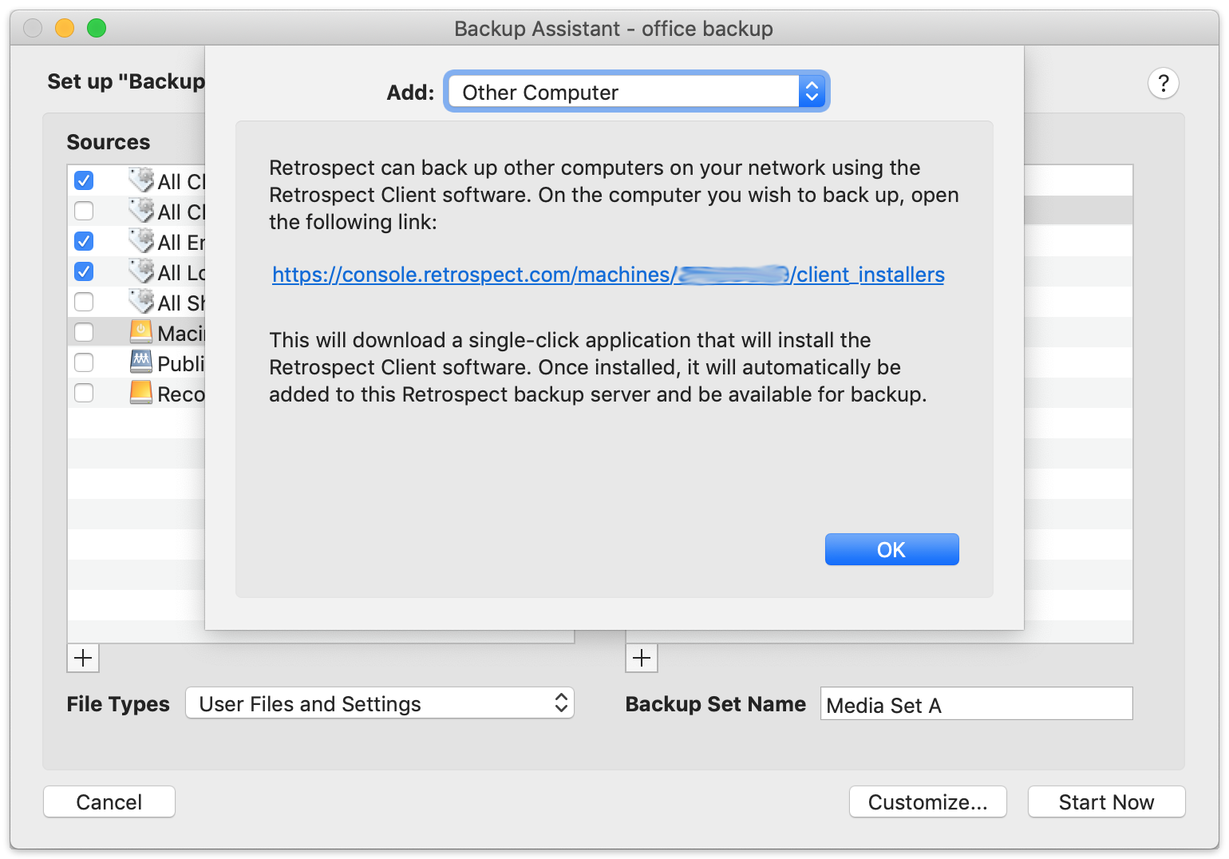Open the help question mark button
This screenshot has height=859, width=1229.
click(1163, 83)
